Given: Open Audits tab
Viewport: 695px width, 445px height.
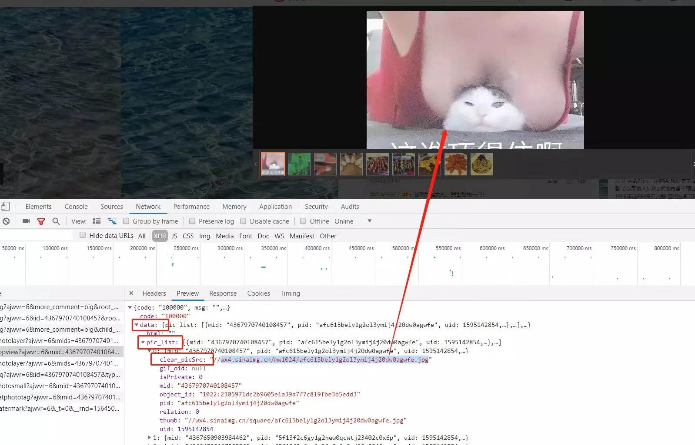Looking at the screenshot, I should [x=350, y=207].
